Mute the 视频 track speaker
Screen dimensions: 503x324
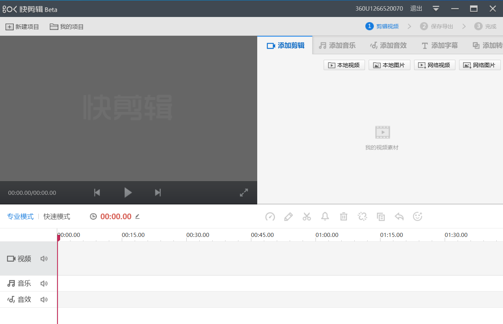44,259
